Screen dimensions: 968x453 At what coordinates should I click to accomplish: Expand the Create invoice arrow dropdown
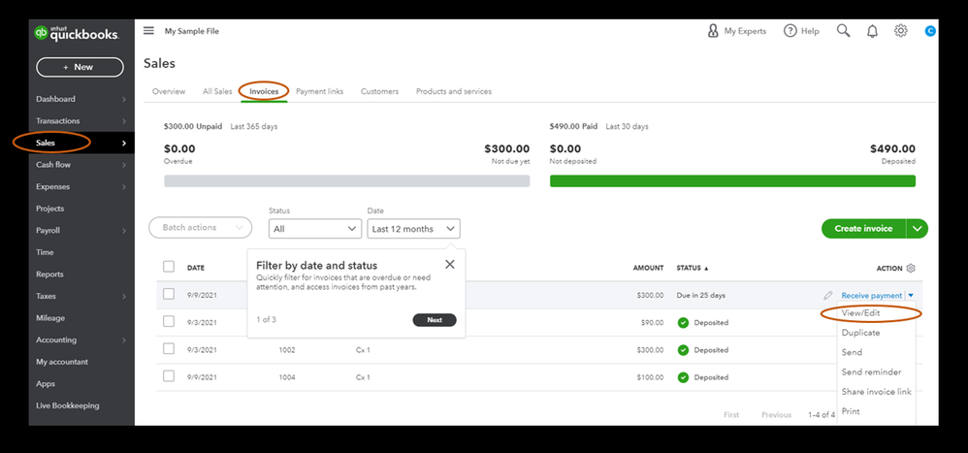point(918,228)
